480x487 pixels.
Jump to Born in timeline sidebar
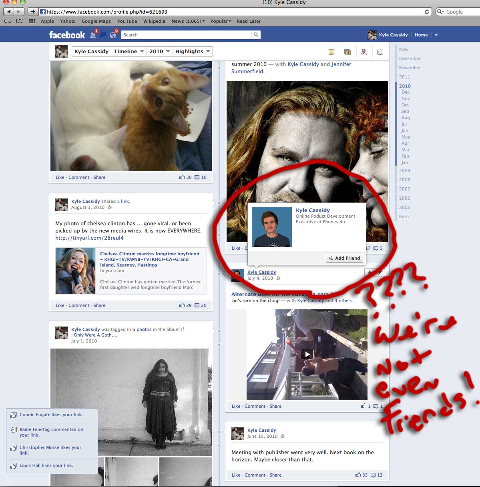[x=404, y=216]
